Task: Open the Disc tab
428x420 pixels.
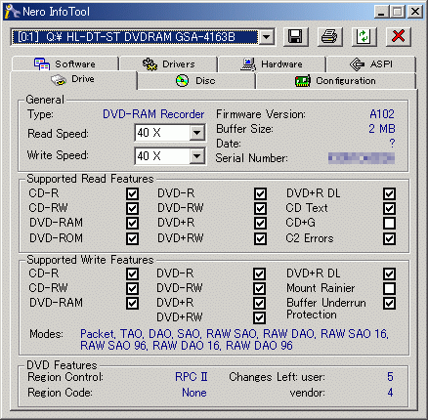Action: click(x=195, y=81)
